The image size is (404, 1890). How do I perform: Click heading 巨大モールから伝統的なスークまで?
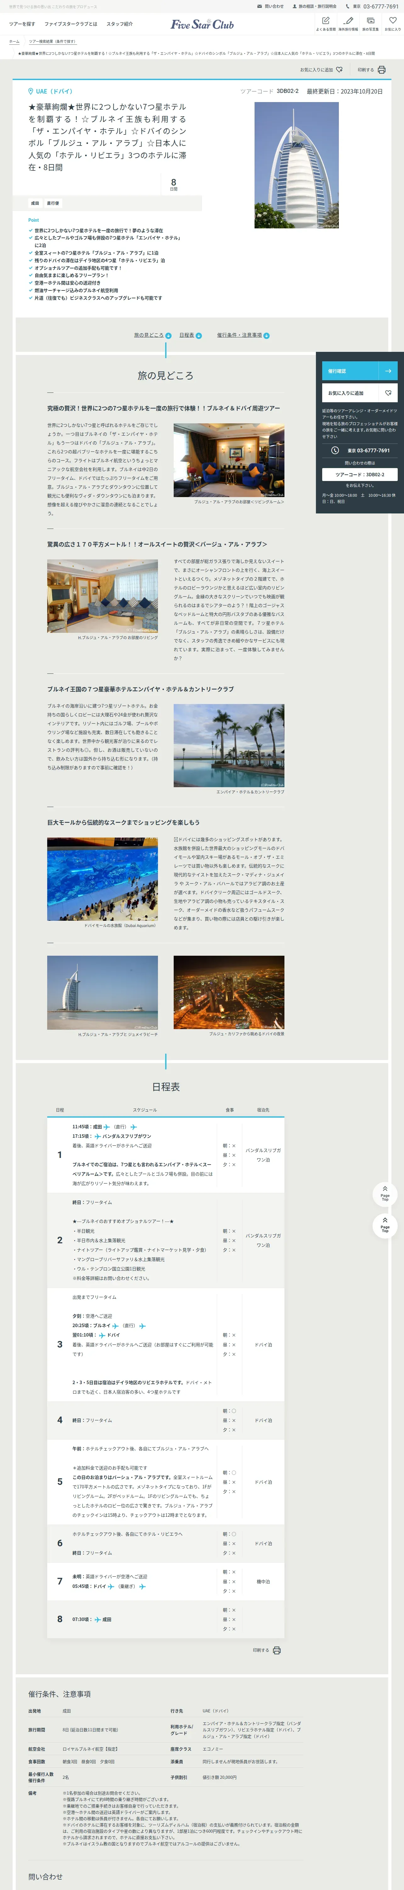coord(123,822)
